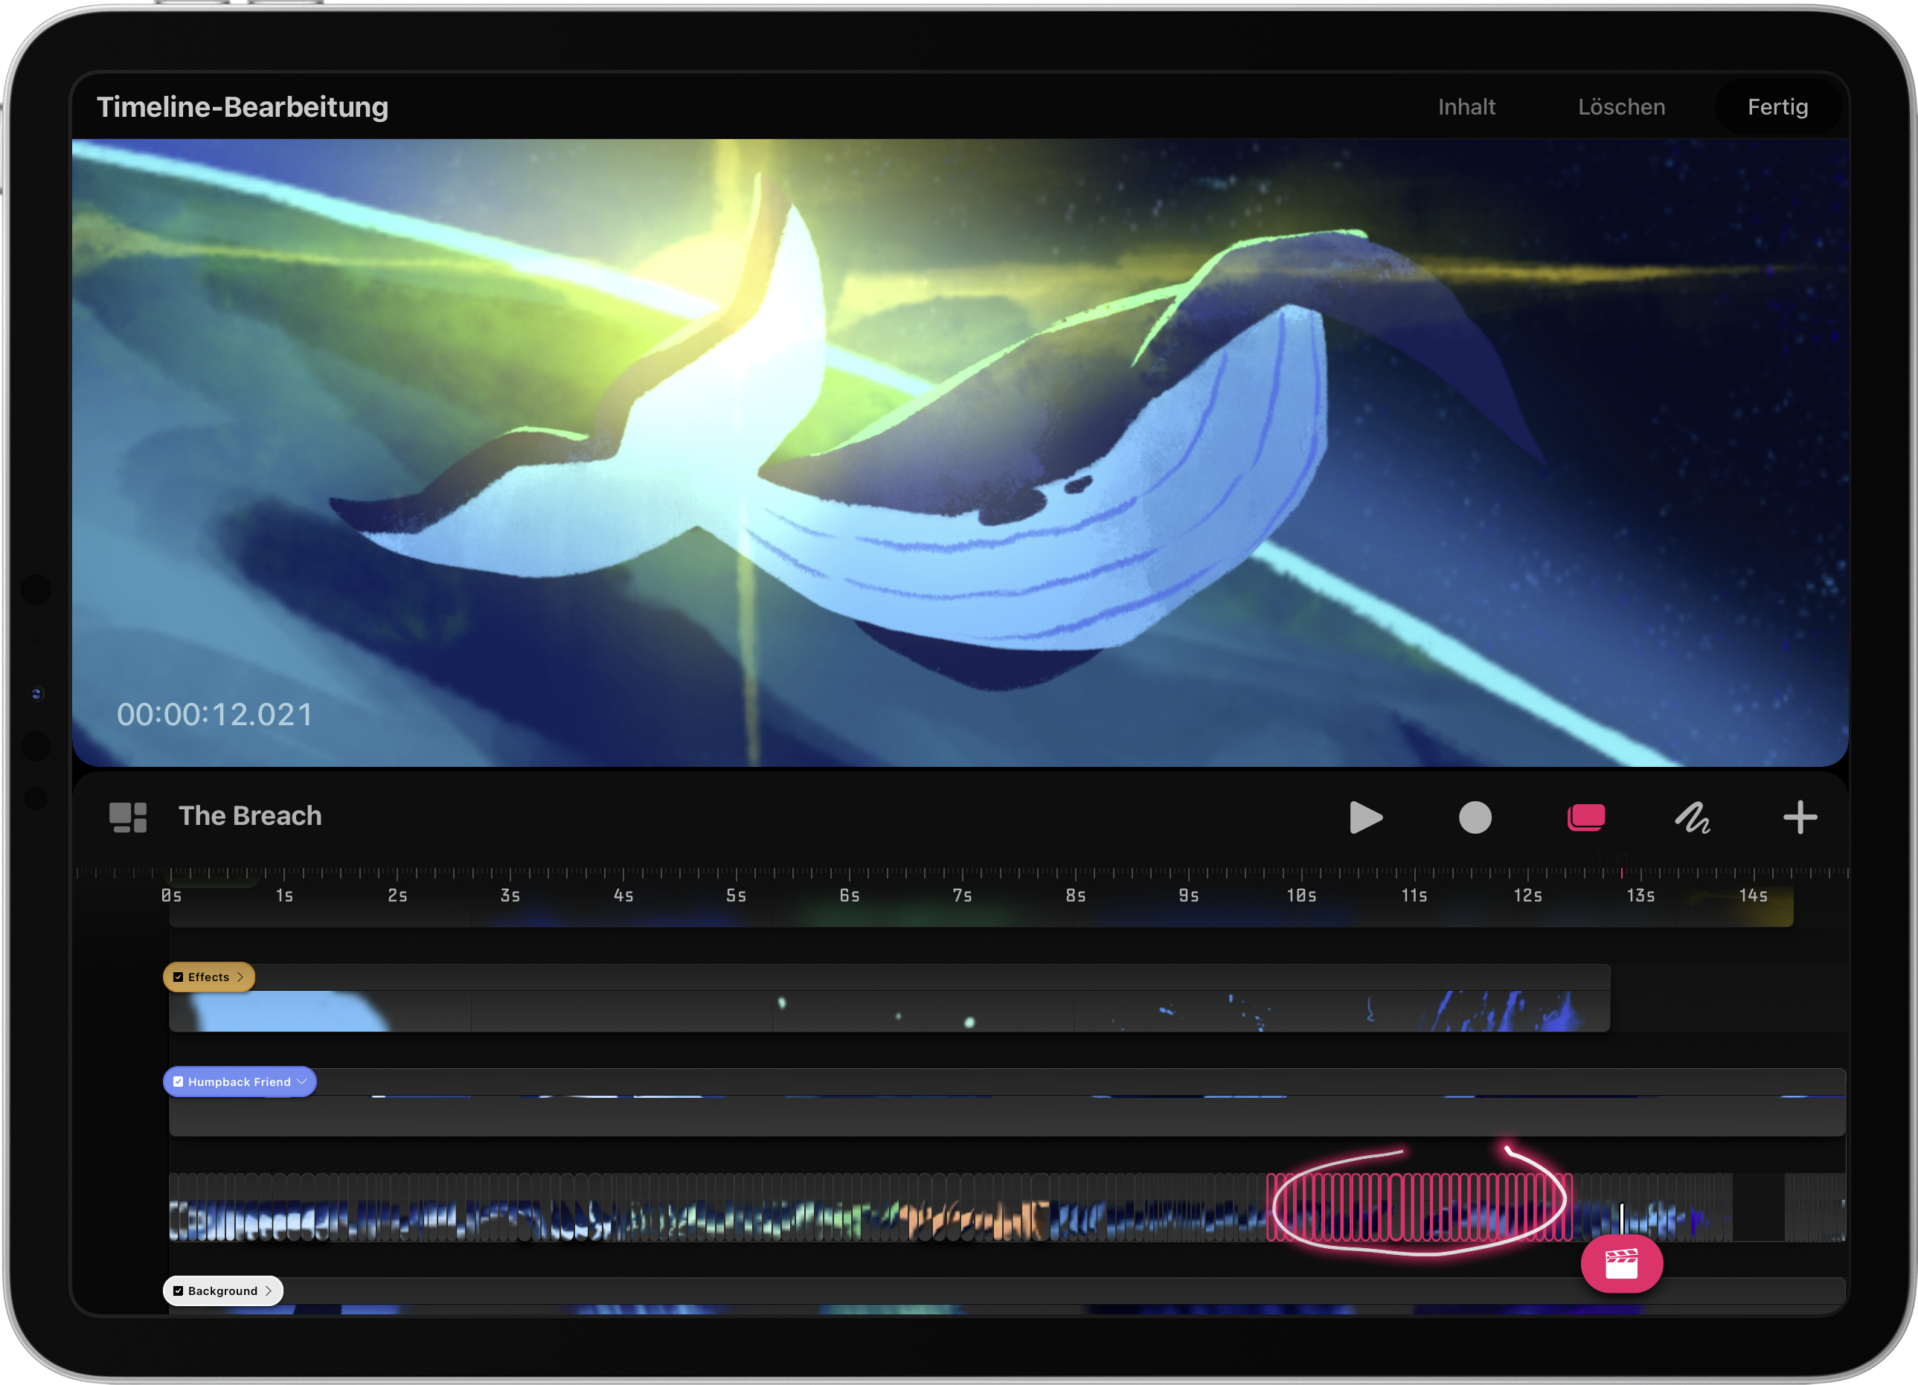
Task: Tap the pink clapperboard floating button
Action: [1621, 1263]
